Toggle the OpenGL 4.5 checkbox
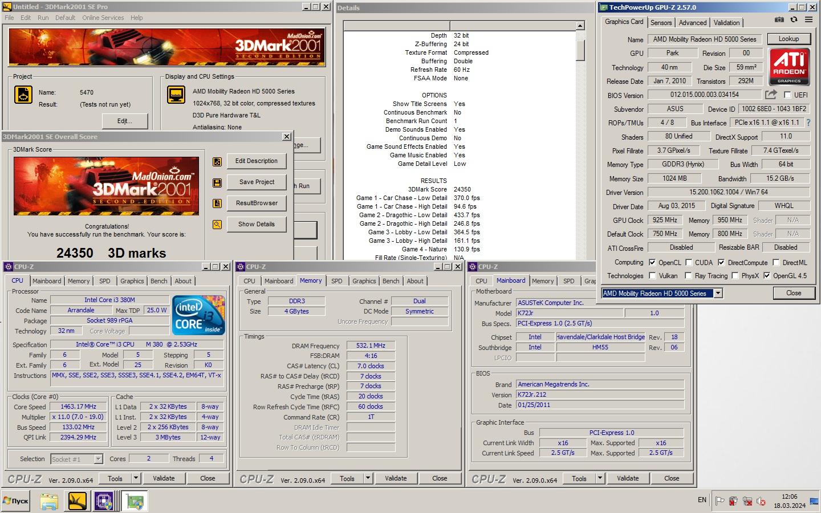821x513 pixels. click(x=767, y=276)
